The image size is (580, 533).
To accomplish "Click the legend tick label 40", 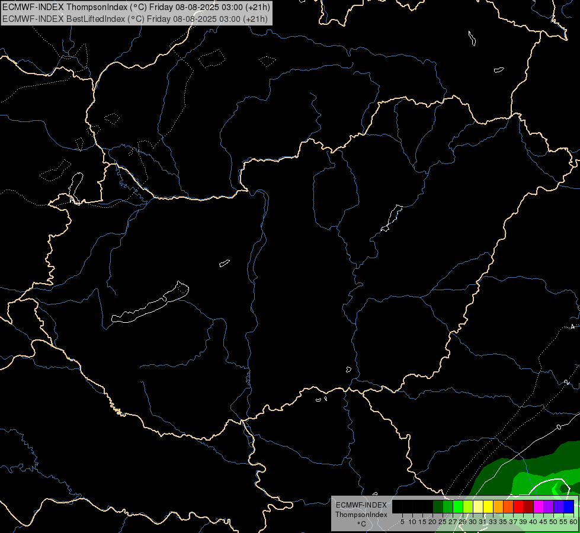I will pos(533,522).
